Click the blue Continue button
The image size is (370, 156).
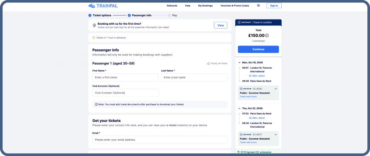pyautogui.click(x=258, y=49)
